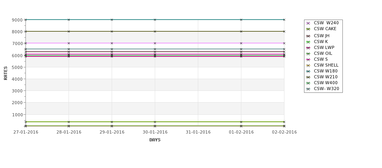Select the CSW- W320 legend label
382x168 pixels.
(326, 89)
